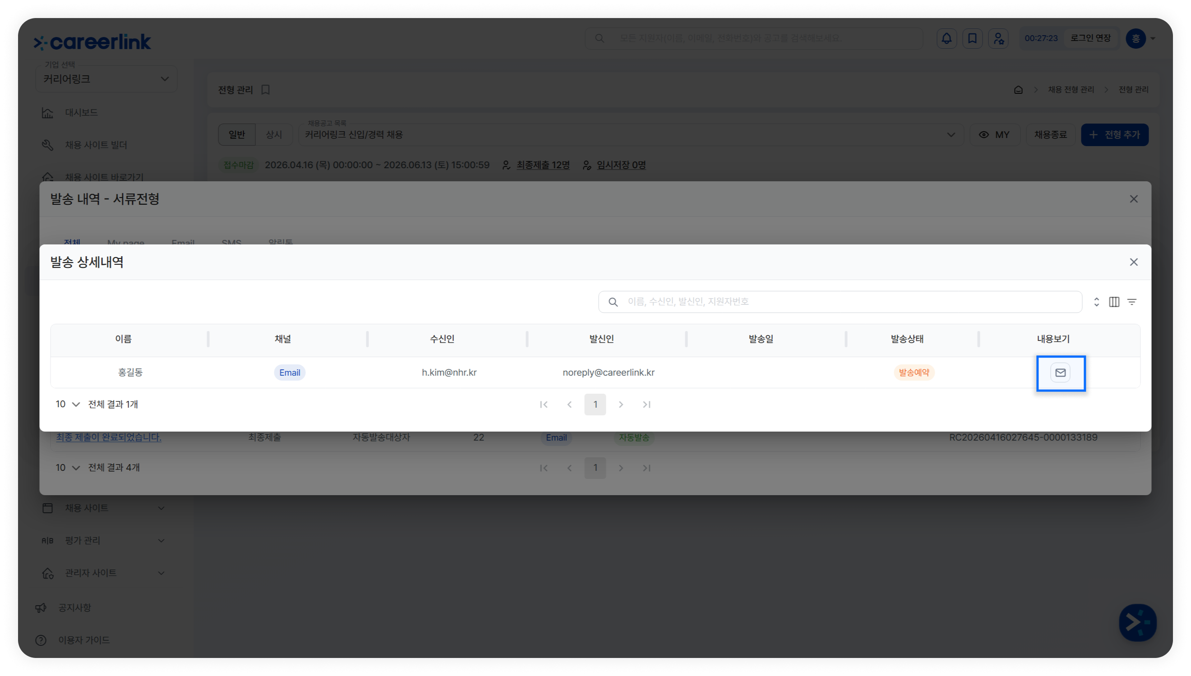This screenshot has height=676, width=1191.
Task: Go to the next page in 발송 상세내역
Action: click(x=621, y=405)
